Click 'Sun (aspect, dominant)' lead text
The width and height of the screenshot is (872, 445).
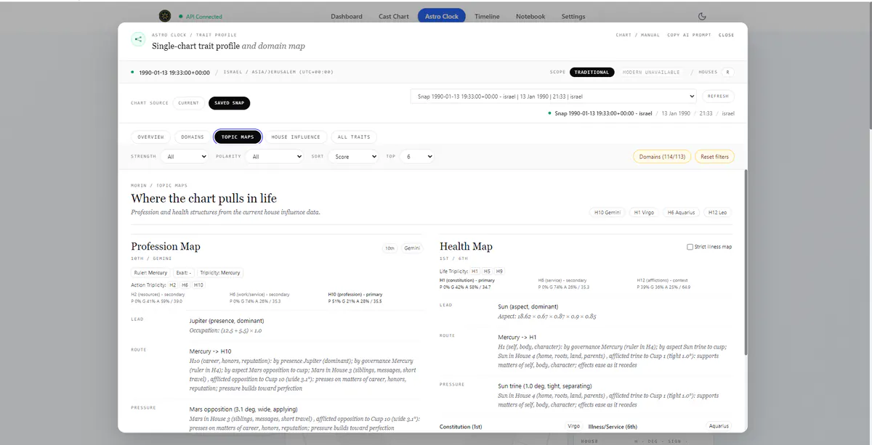click(x=528, y=306)
